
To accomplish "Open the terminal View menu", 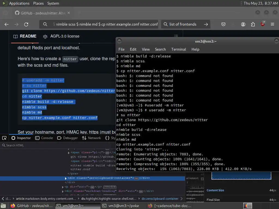I will (x=146, y=50).
